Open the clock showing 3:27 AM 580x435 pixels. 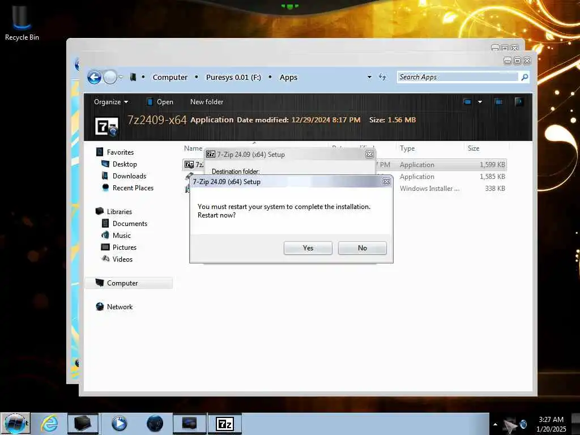(x=551, y=424)
